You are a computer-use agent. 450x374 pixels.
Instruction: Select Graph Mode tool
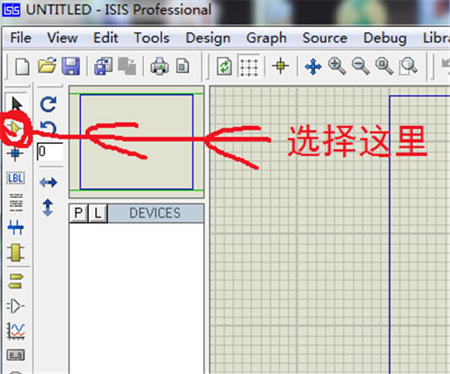15,331
